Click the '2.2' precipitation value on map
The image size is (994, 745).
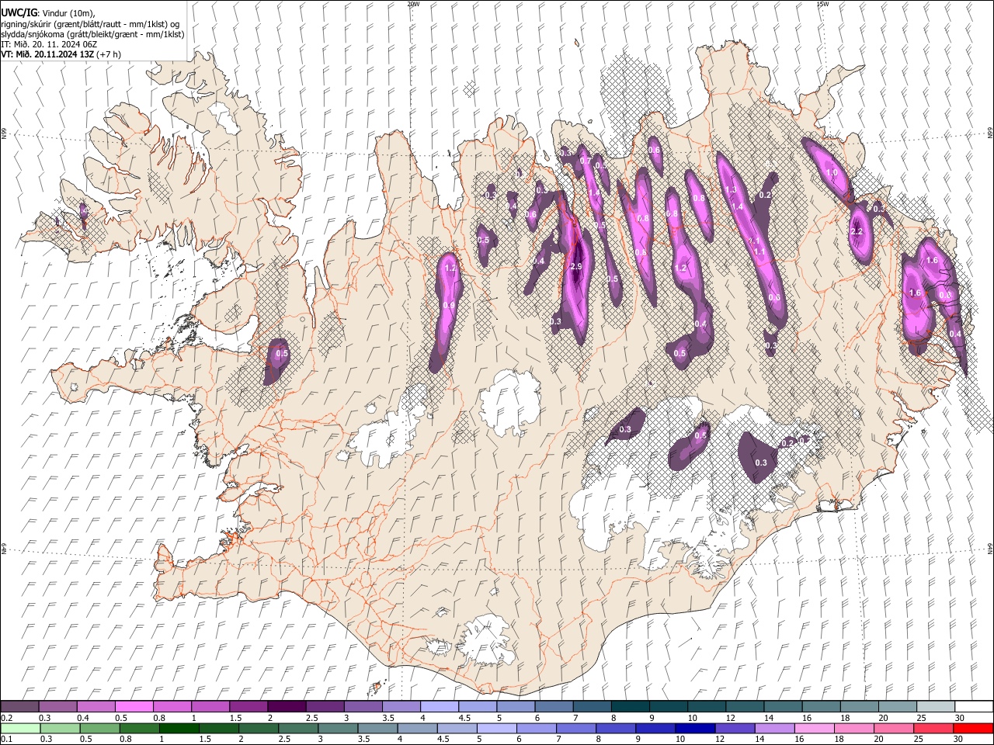pyautogui.click(x=857, y=232)
